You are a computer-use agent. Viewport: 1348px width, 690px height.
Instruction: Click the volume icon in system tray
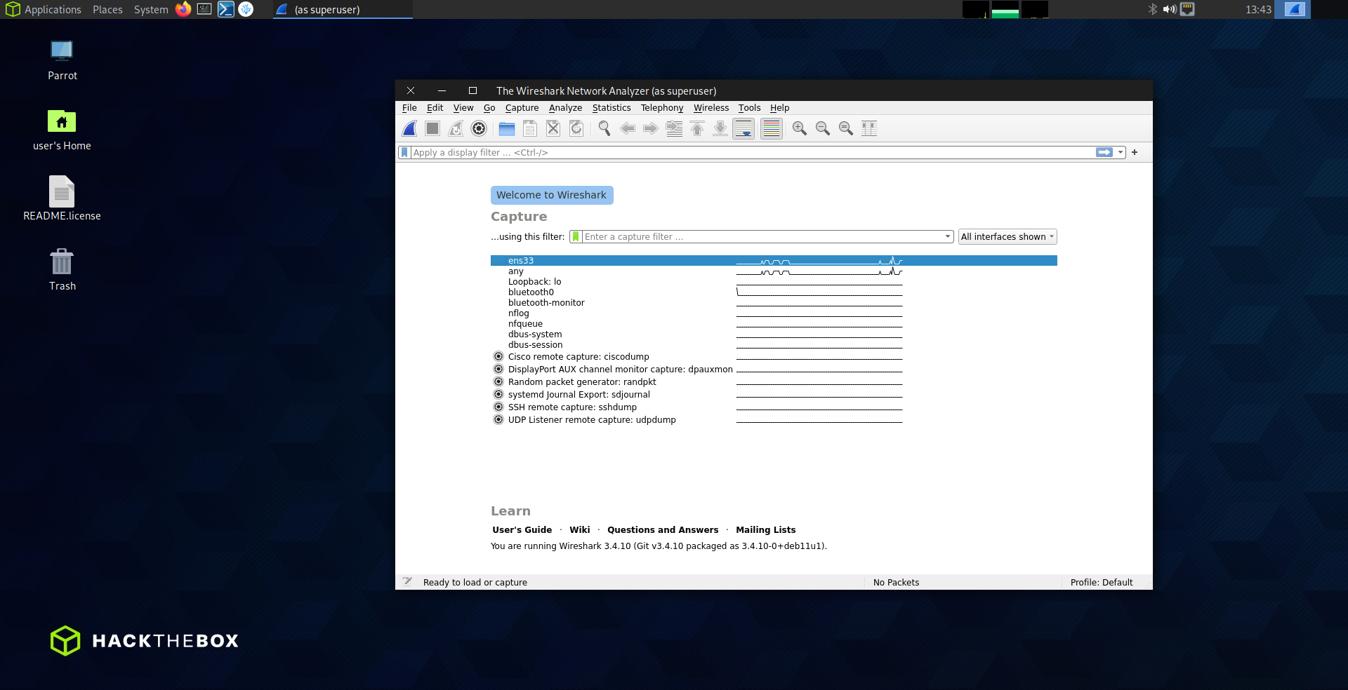click(x=1169, y=9)
